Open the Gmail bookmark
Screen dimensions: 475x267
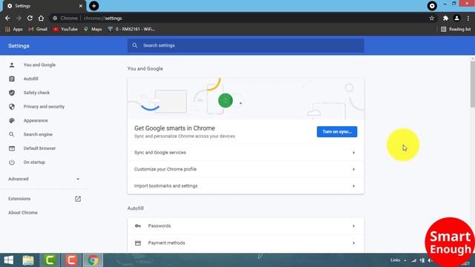coord(38,29)
